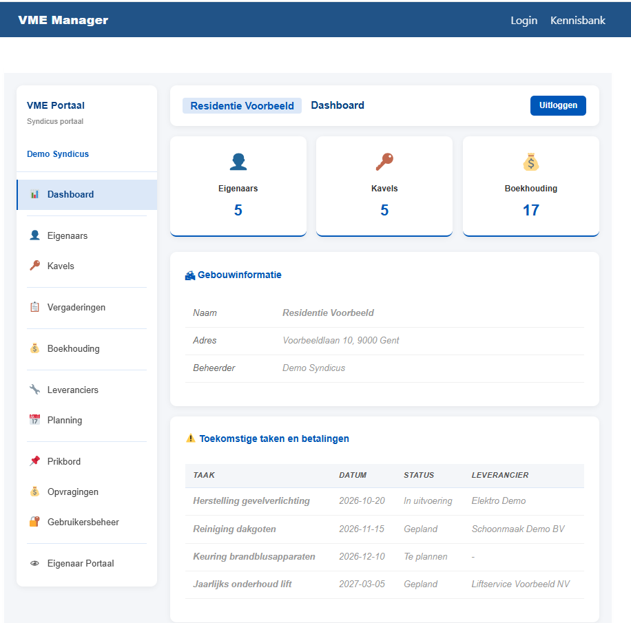The image size is (631, 623).
Task: Click date 2027-03-05 in the table
Action: tap(362, 584)
